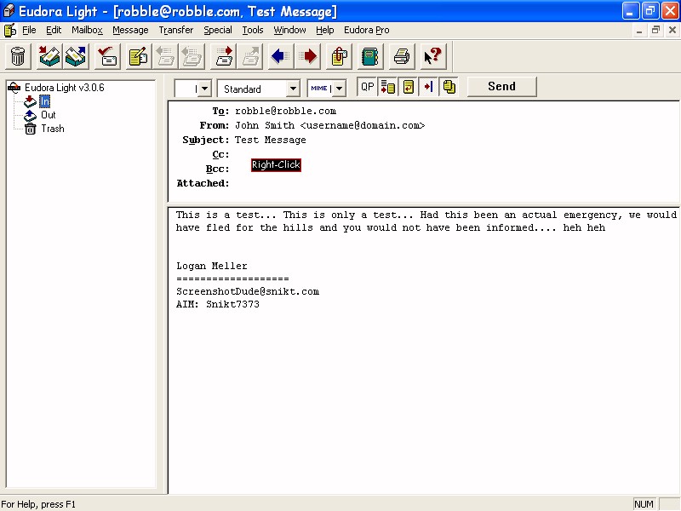This screenshot has height=511, width=681.
Task: Click the document icon left of File menu
Action: click(x=10, y=30)
